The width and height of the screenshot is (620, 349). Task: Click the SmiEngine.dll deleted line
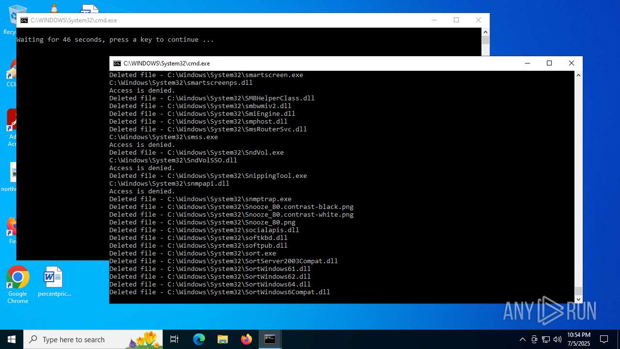202,114
